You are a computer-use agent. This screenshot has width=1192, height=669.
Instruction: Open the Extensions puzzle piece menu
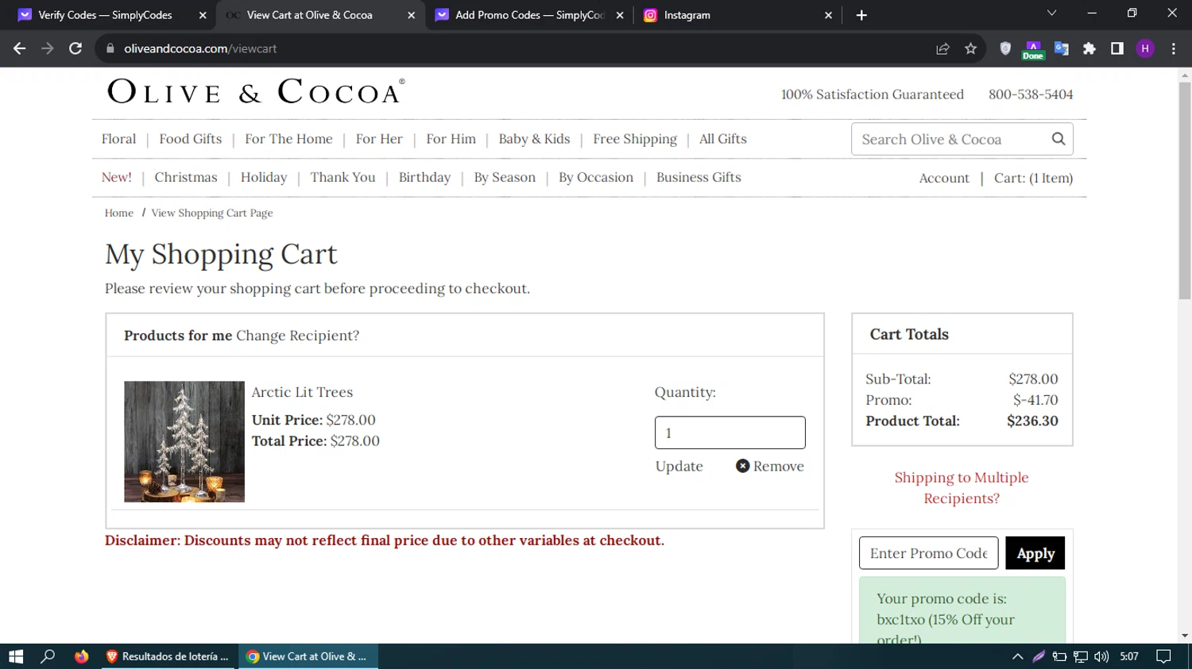click(1089, 48)
